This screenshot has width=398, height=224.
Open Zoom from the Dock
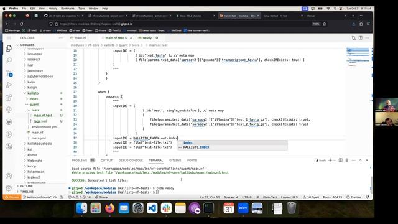point(243,208)
